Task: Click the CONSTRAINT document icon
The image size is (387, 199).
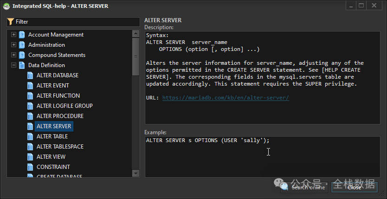Action: pyautogui.click(x=31, y=167)
